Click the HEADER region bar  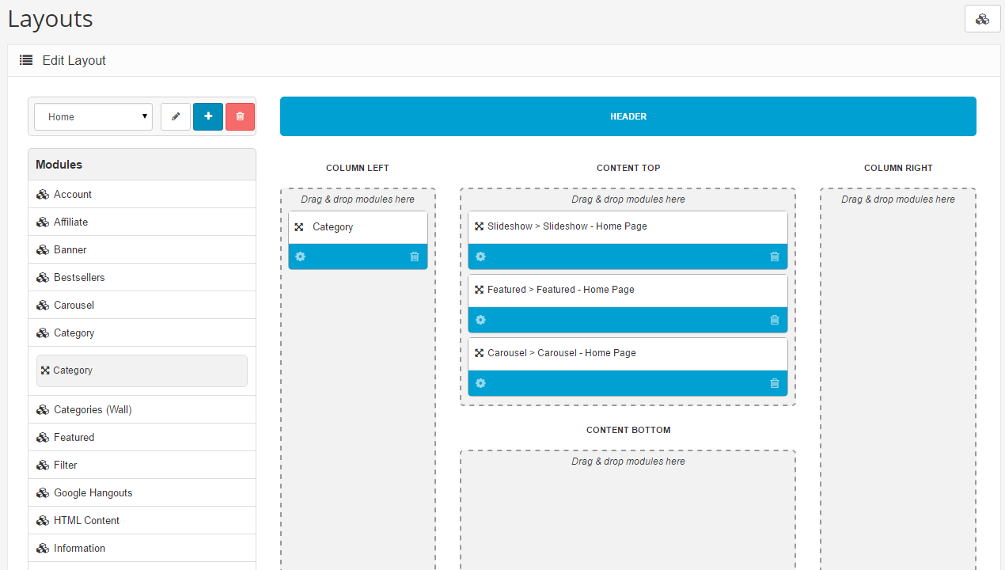pyautogui.click(x=628, y=116)
